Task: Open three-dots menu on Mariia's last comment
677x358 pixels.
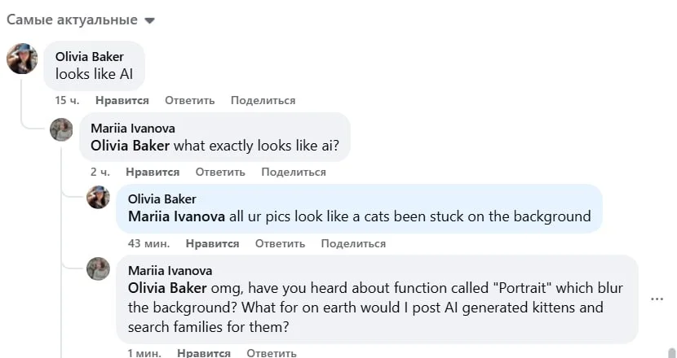Action: [657, 299]
